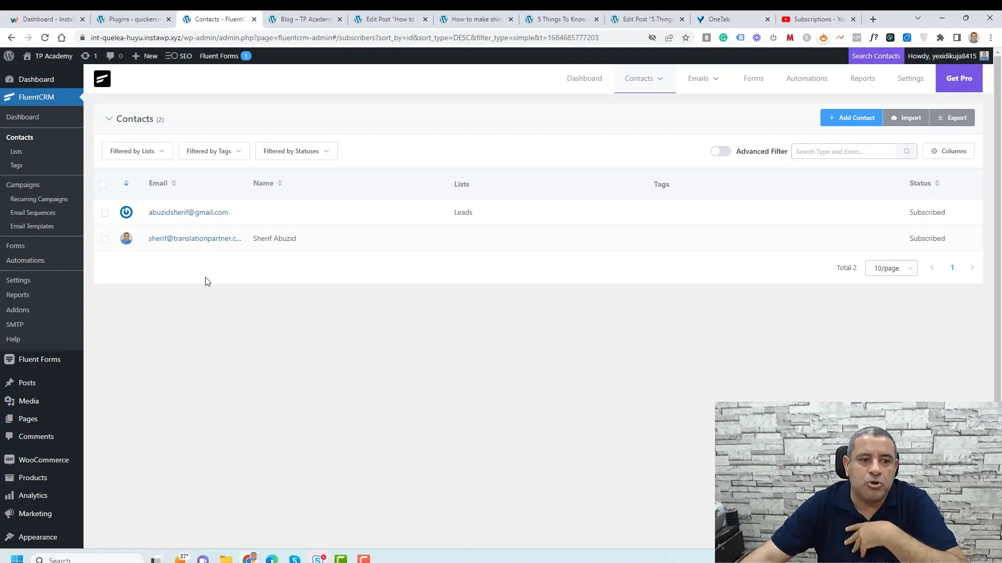This screenshot has width=1002, height=563.
Task: Click the WooCommerce sidebar icon
Action: point(9,459)
